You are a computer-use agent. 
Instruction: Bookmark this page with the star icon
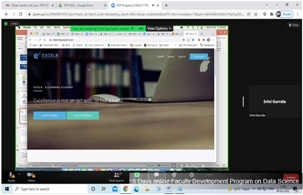point(256,14)
